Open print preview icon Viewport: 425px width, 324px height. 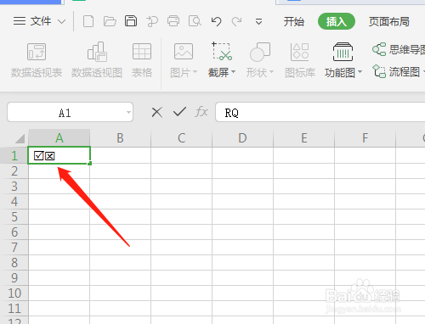tap(195, 21)
